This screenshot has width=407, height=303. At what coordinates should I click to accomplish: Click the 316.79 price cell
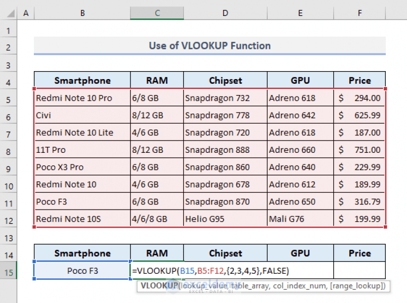click(359, 202)
